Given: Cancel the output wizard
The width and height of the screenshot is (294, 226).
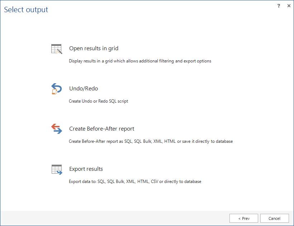Looking at the screenshot, I should 275,218.
